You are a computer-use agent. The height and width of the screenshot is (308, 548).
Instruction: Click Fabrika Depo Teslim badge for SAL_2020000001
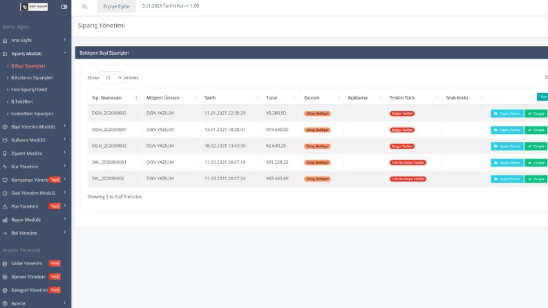[408, 163]
